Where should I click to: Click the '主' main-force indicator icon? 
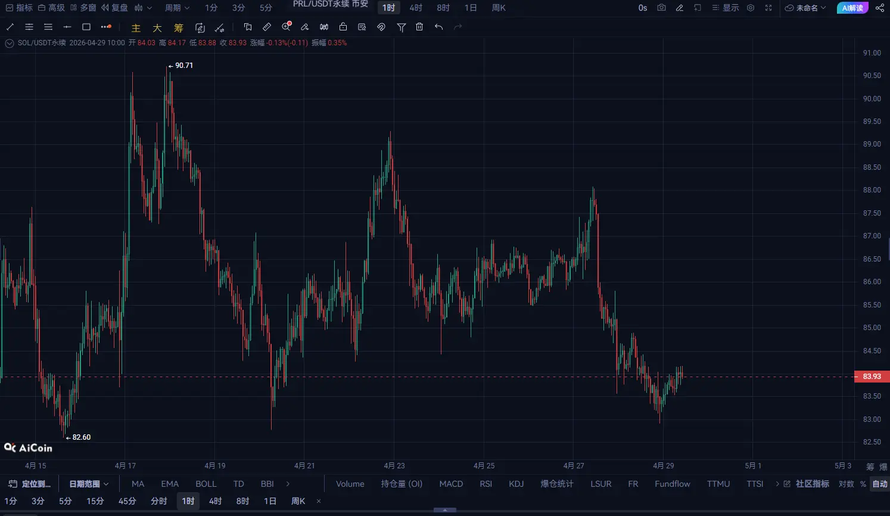(x=136, y=27)
